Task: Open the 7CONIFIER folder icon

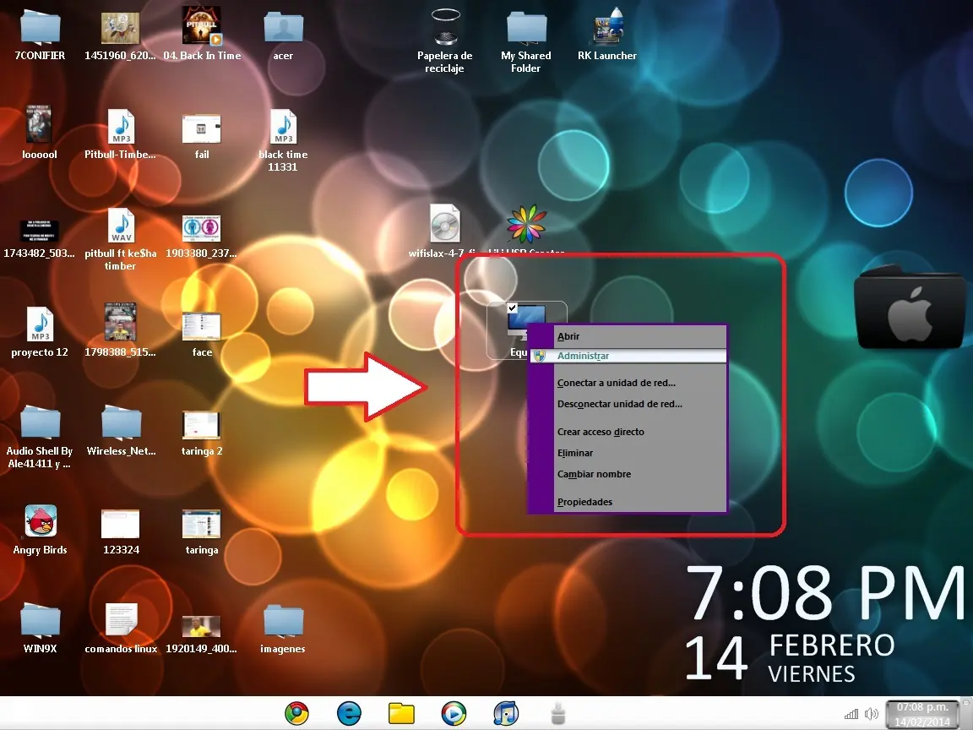Action: (40, 27)
